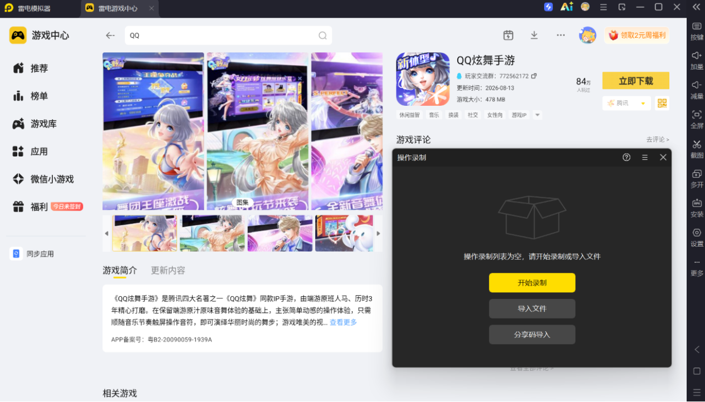Show 更多 more tools in right sidebar
Viewport: 705px width, 402px height.
click(697, 267)
